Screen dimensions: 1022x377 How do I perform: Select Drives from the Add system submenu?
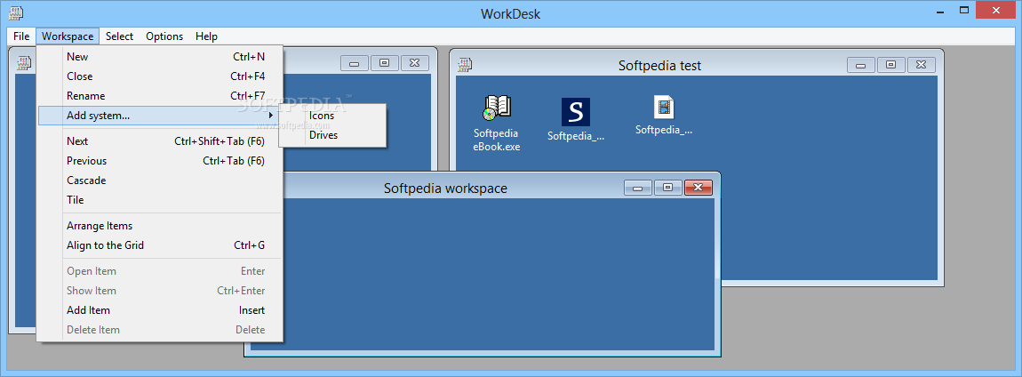coord(333,136)
